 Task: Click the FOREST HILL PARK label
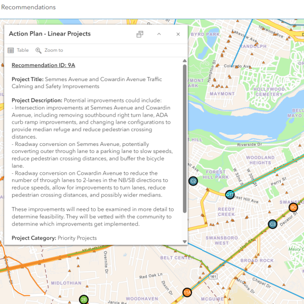tap(216, 174)
